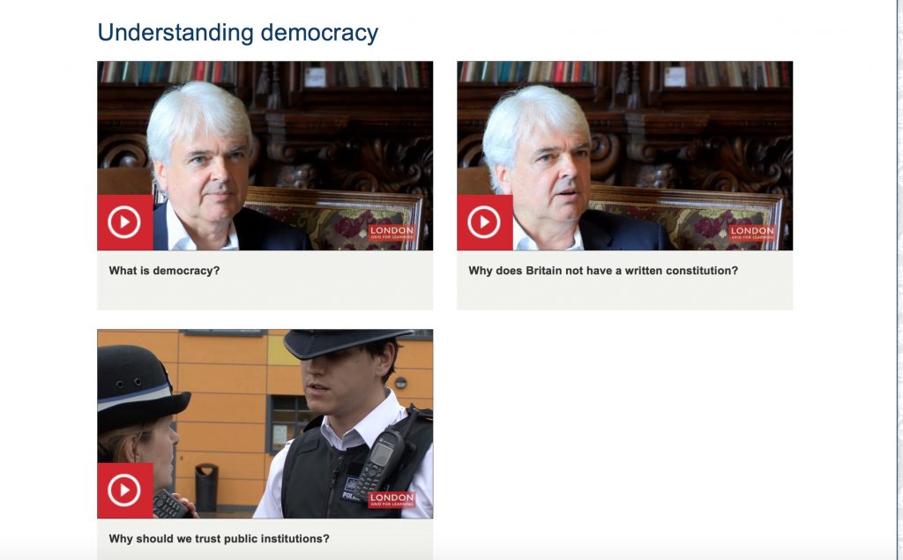Open "Why should we trust public institutions?" link
The image size is (903, 560).
[x=219, y=539]
